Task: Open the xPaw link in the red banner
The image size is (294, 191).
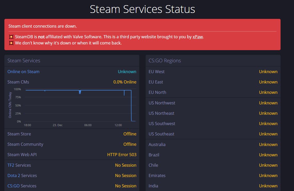Action: point(198,37)
